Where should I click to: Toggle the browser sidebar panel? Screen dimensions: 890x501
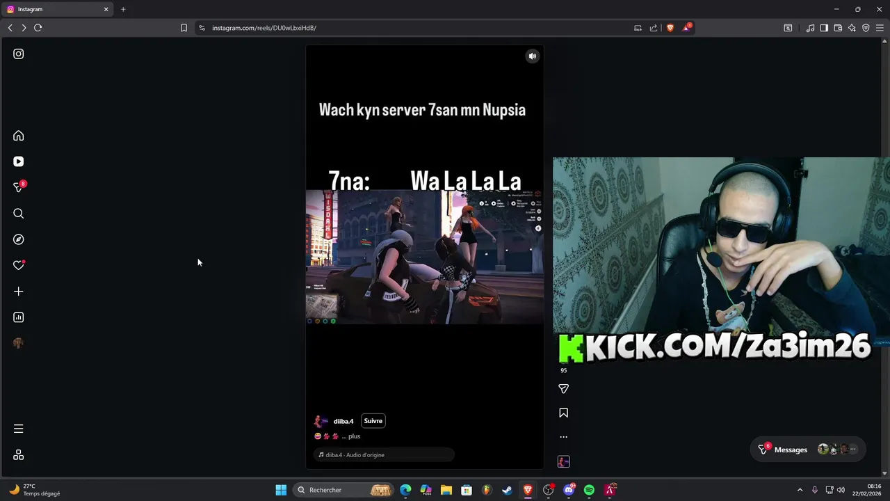tap(824, 28)
